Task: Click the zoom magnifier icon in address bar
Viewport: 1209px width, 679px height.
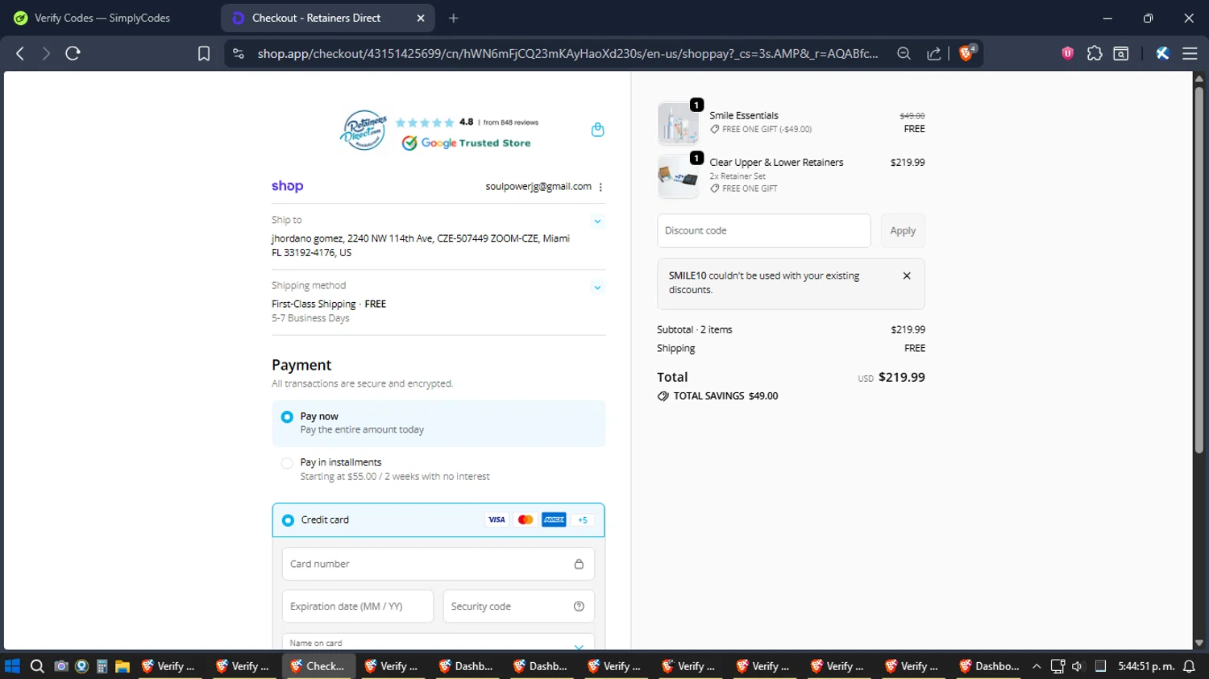Action: click(x=904, y=53)
